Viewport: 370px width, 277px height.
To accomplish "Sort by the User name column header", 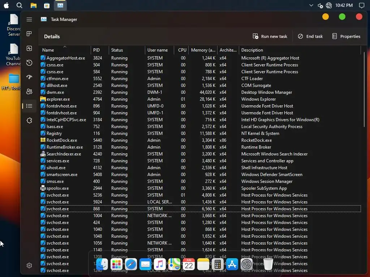I will pos(159,50).
